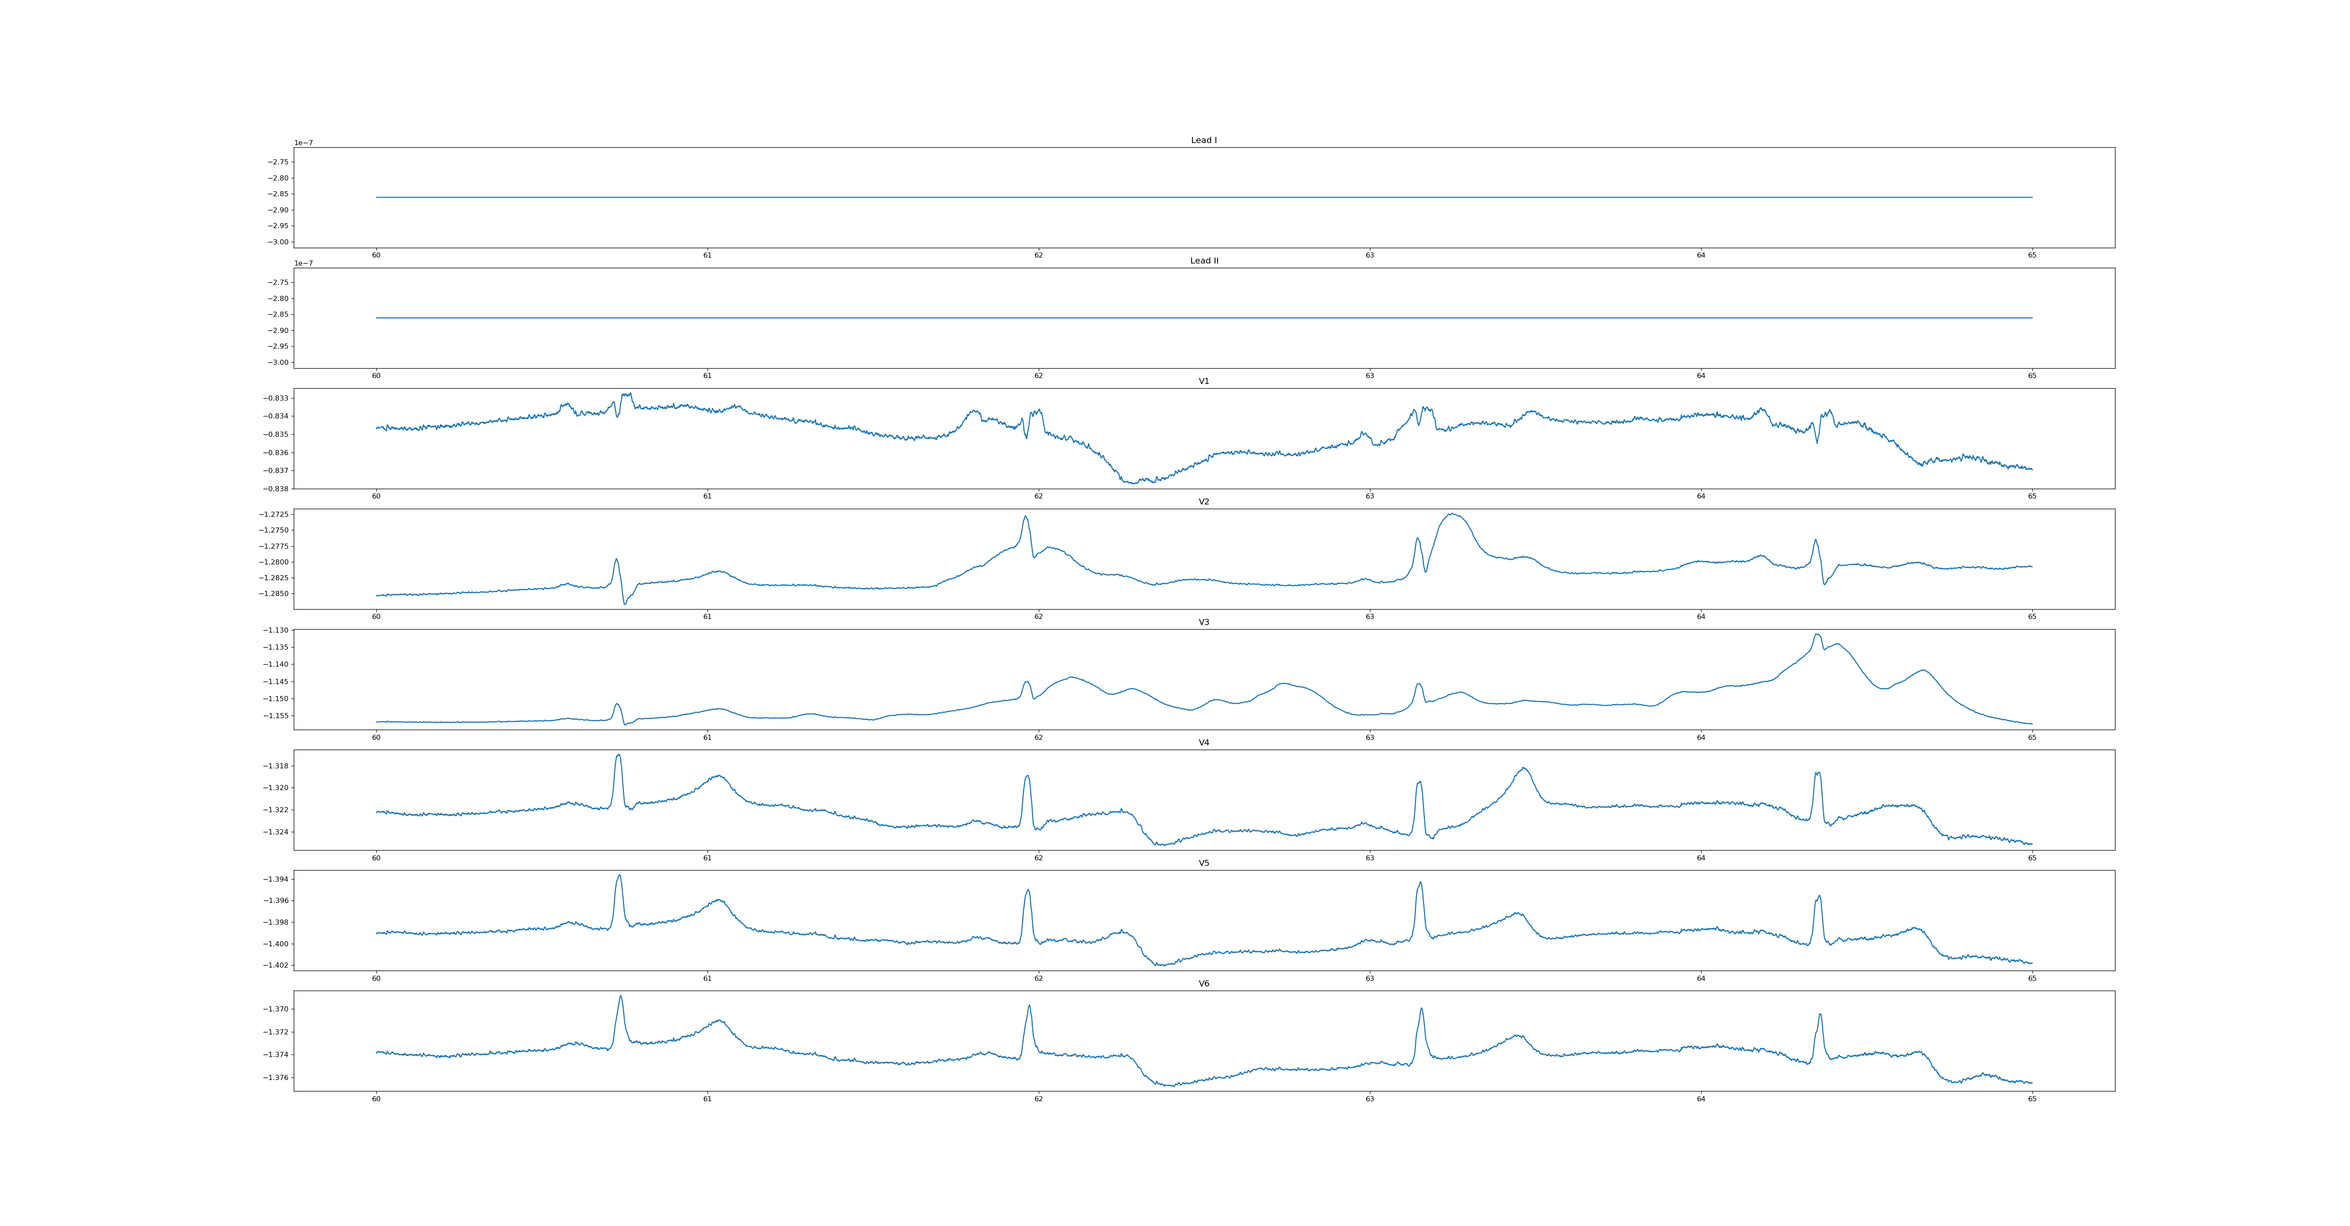Click y-axis tick -0.838 on V1 plot
2350x1226 pixels.
pyautogui.click(x=275, y=489)
